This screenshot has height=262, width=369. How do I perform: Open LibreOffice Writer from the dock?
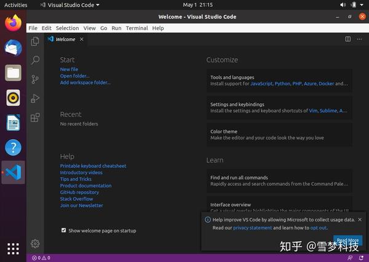point(13,122)
